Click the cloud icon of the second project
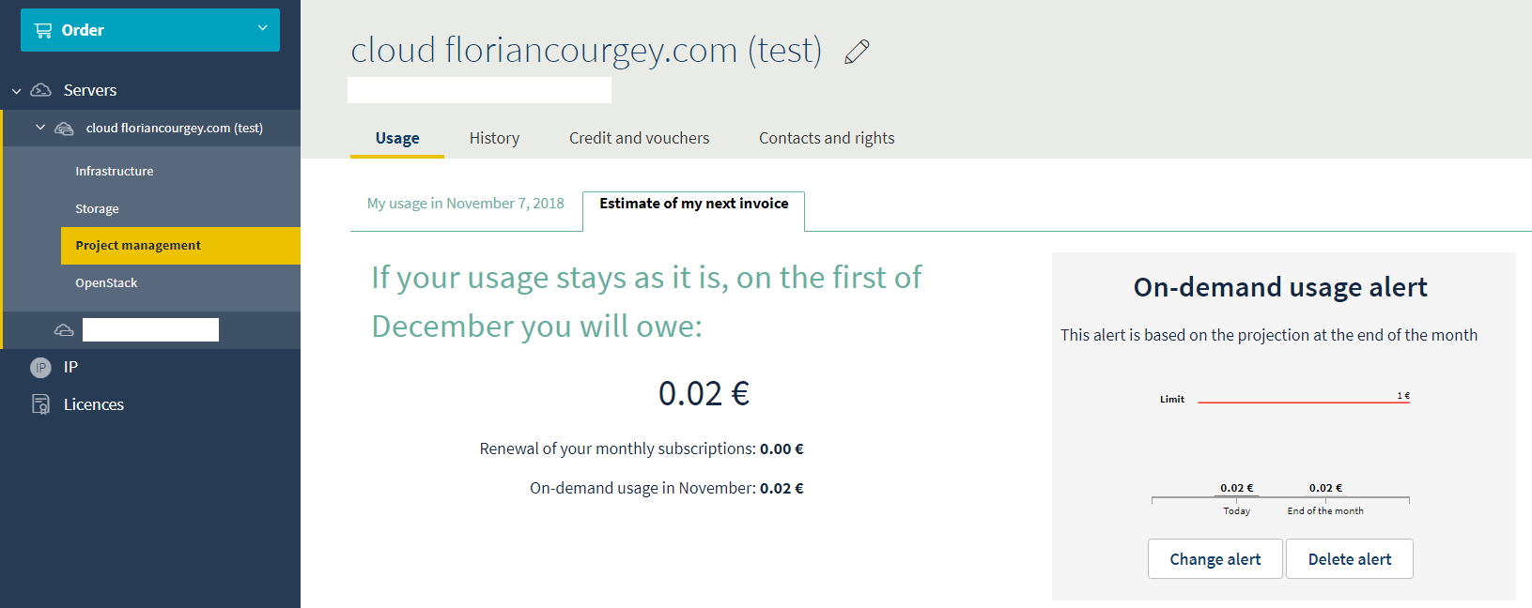Image resolution: width=1532 pixels, height=608 pixels. coord(64,329)
